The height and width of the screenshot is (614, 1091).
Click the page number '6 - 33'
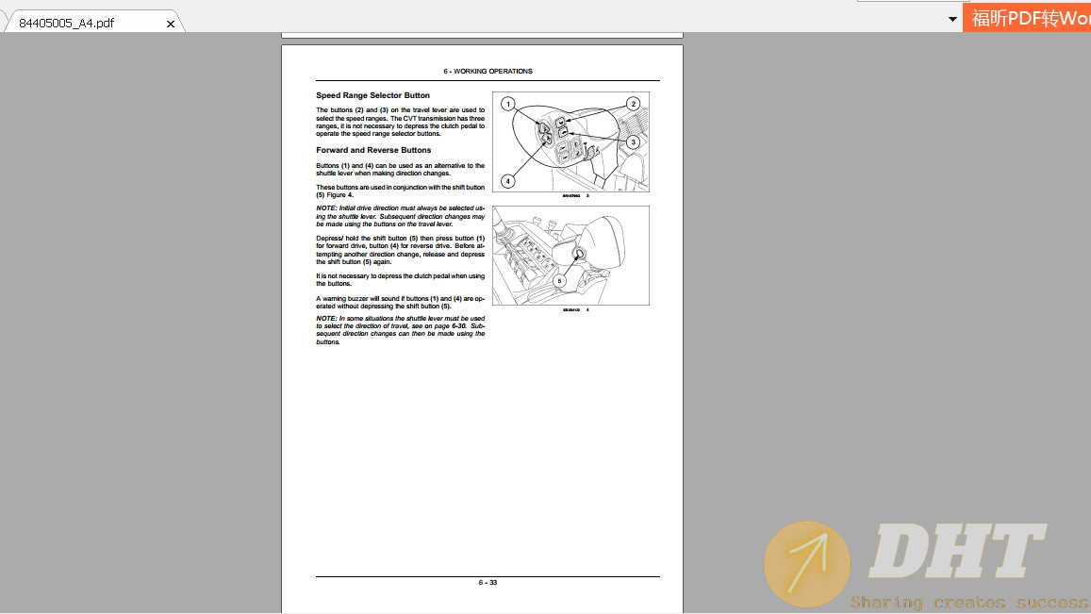click(x=488, y=583)
